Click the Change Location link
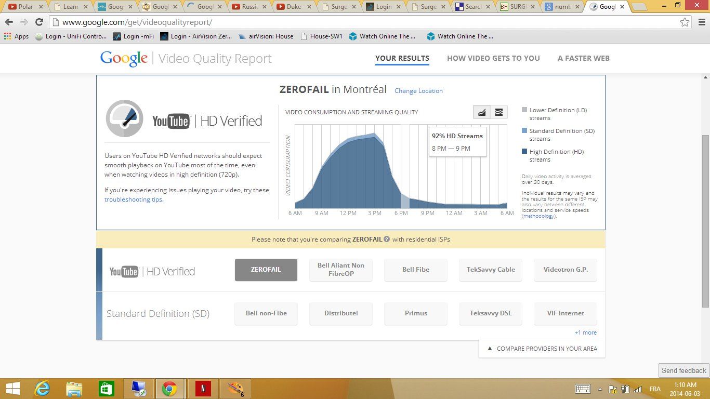The height and width of the screenshot is (399, 710). [418, 91]
